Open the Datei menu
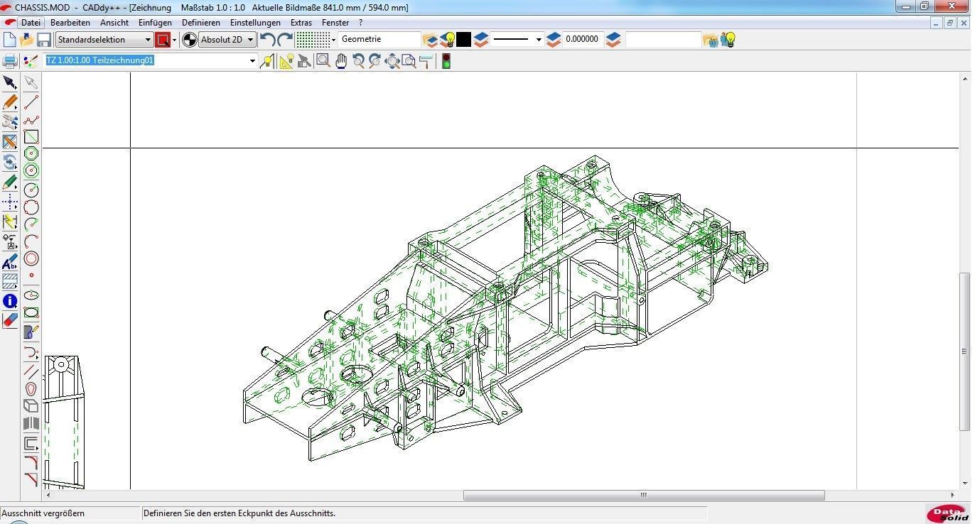Image resolution: width=975 pixels, height=524 pixels. tap(31, 23)
